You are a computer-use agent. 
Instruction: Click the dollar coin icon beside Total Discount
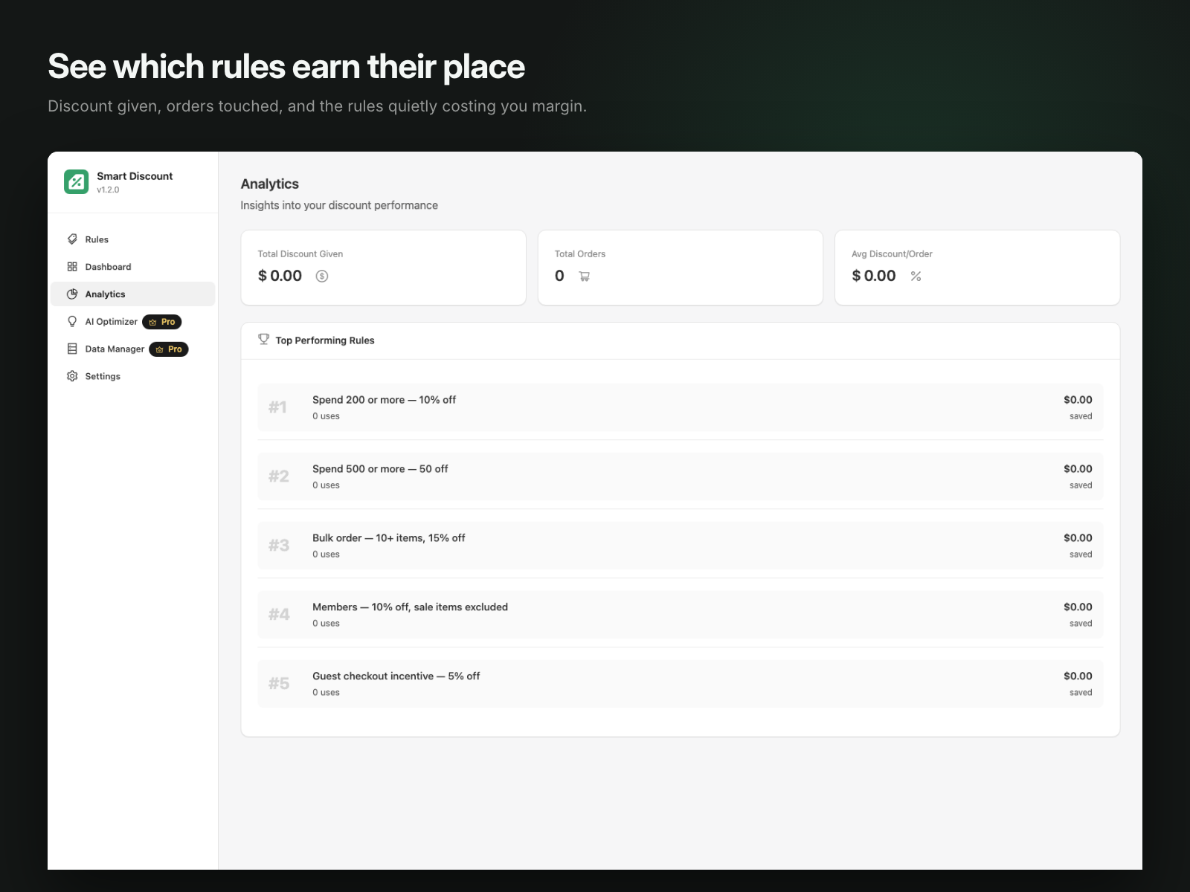(322, 277)
